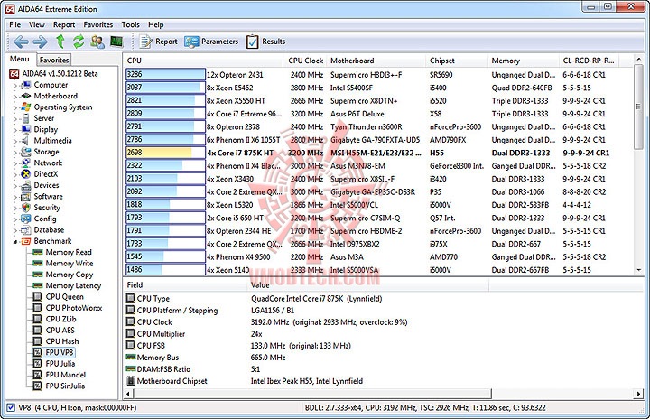This screenshot has width=650, height=419.
Task: Expand the Operating System node
Action: point(15,107)
